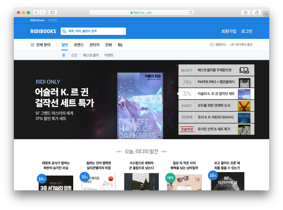Image resolution: width=283 pixels, height=210 pixels.
Task: Open the 홈 sub-tab
Action: (64, 55)
